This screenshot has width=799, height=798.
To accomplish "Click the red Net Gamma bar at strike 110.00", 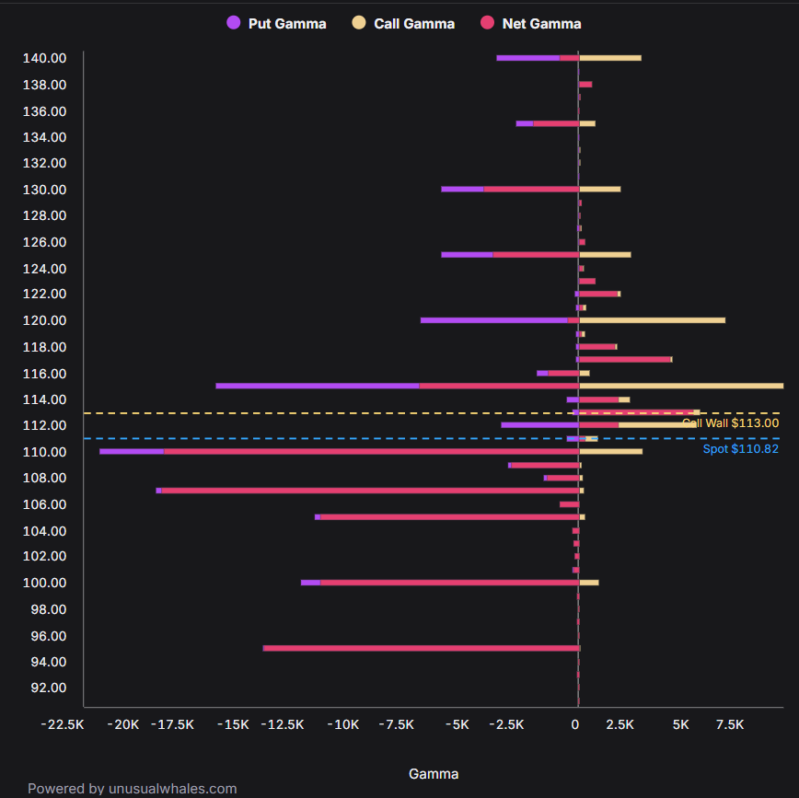I will (x=371, y=452).
